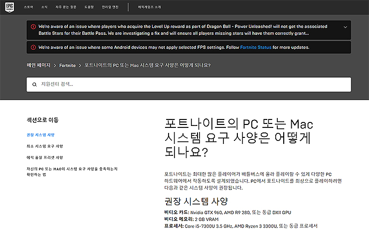Open the 자주 묻는 질문 menu item
369x230 pixels.
(x=66, y=7)
